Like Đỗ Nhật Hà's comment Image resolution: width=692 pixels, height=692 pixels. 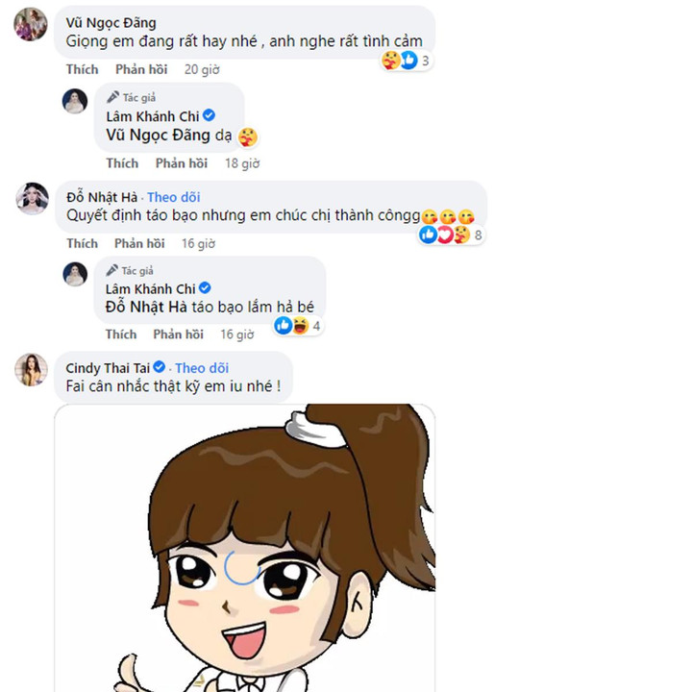(82, 243)
